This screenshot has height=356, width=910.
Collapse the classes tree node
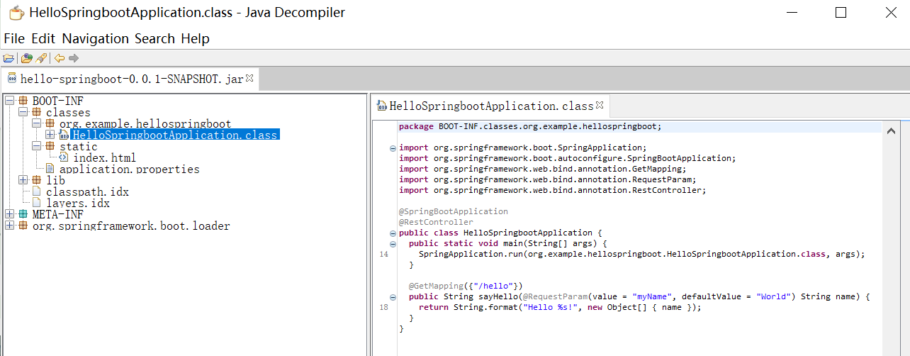[23, 113]
